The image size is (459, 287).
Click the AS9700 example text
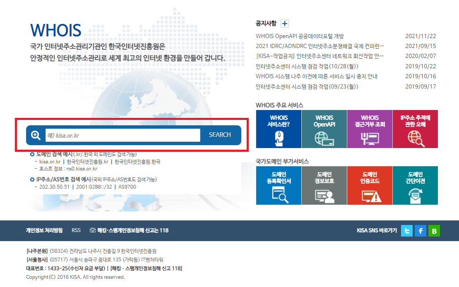click(127, 187)
